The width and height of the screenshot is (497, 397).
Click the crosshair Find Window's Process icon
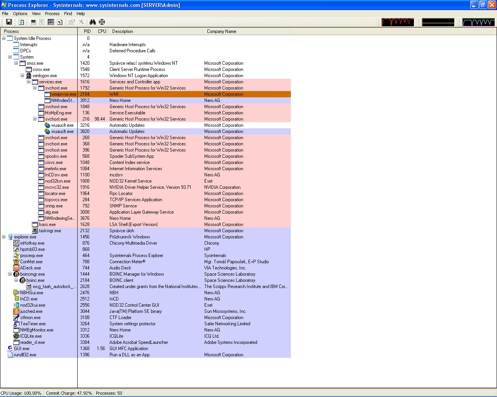pos(102,22)
